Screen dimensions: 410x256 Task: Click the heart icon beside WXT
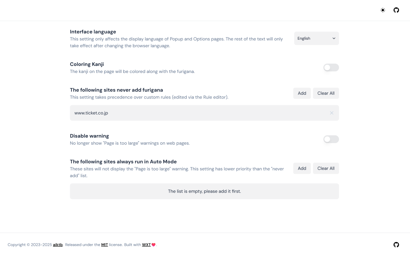pos(153,245)
